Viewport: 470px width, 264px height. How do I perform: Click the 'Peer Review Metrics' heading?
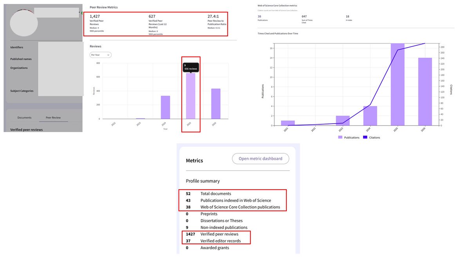(x=103, y=7)
